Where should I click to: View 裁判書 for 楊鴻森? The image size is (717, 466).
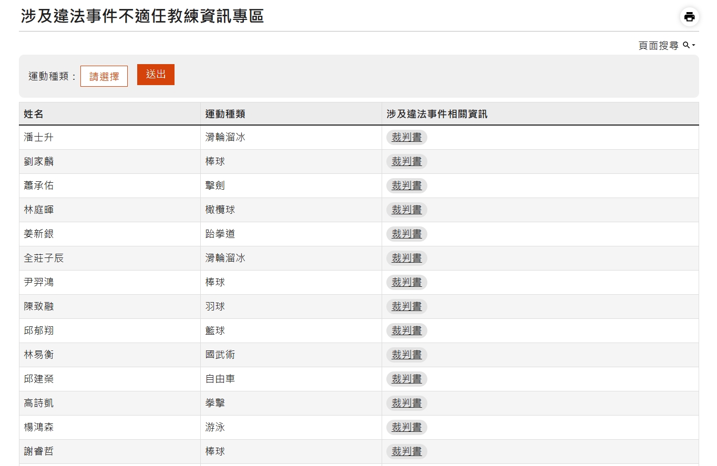pos(407,427)
